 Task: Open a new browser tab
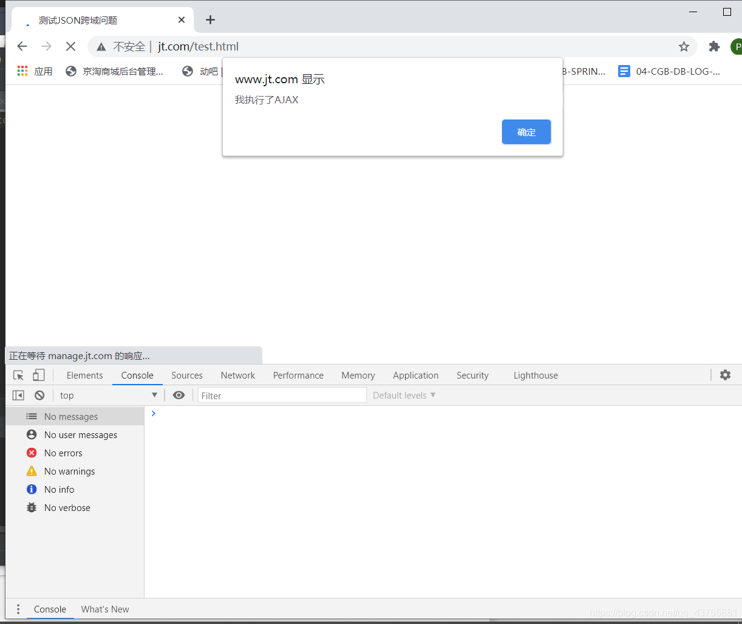[210, 20]
